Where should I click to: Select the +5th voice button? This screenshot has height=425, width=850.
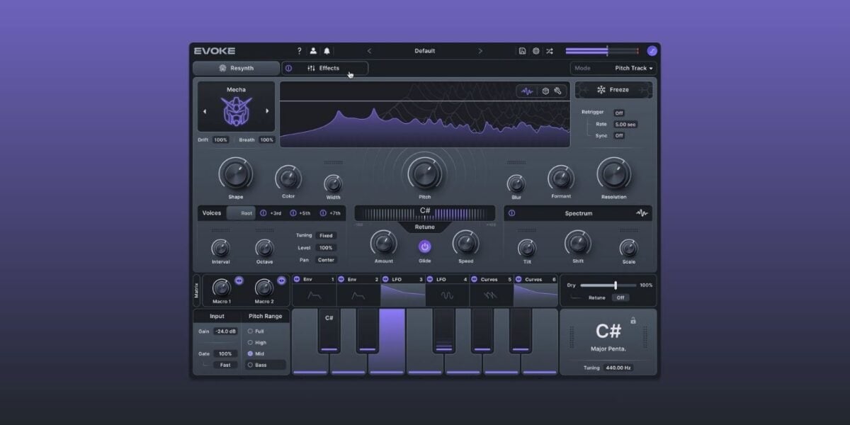point(303,212)
